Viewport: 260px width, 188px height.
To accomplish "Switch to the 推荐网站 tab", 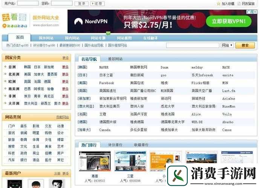I will pyautogui.click(x=115, y=59).
